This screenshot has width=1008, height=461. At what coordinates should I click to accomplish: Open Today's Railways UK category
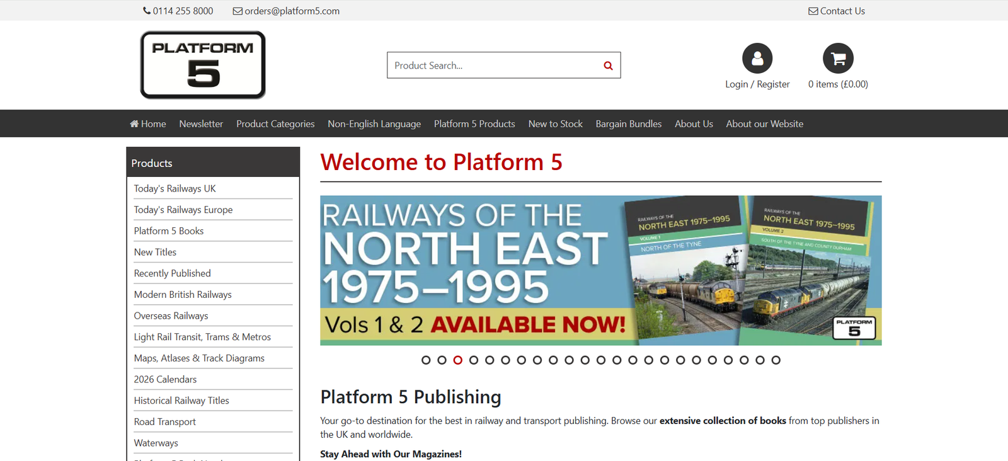pos(175,188)
